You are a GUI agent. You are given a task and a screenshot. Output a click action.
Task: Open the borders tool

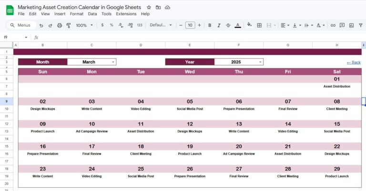pos(259,25)
